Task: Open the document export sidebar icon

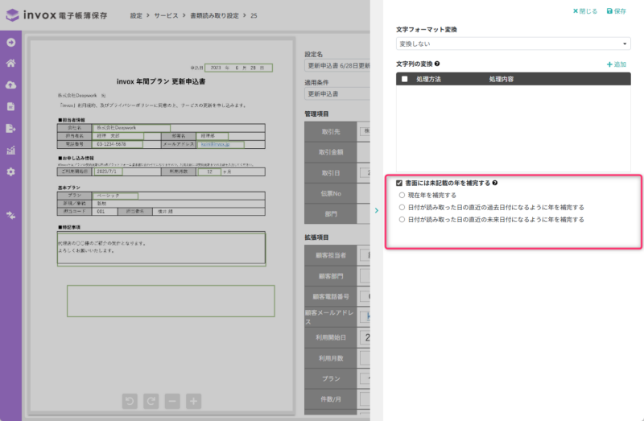Action: (11, 128)
